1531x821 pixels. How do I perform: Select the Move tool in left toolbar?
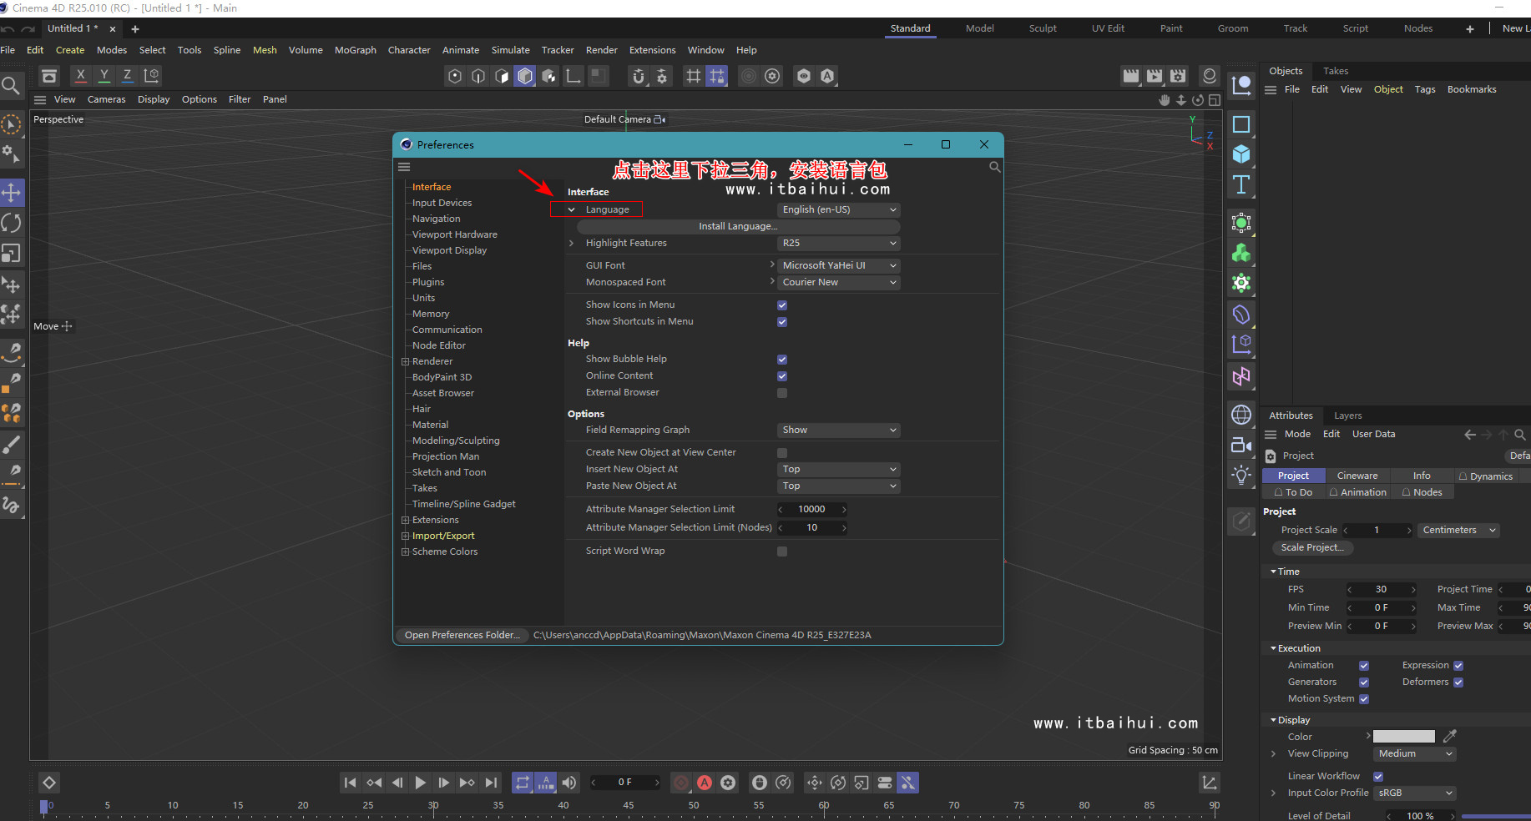(13, 193)
